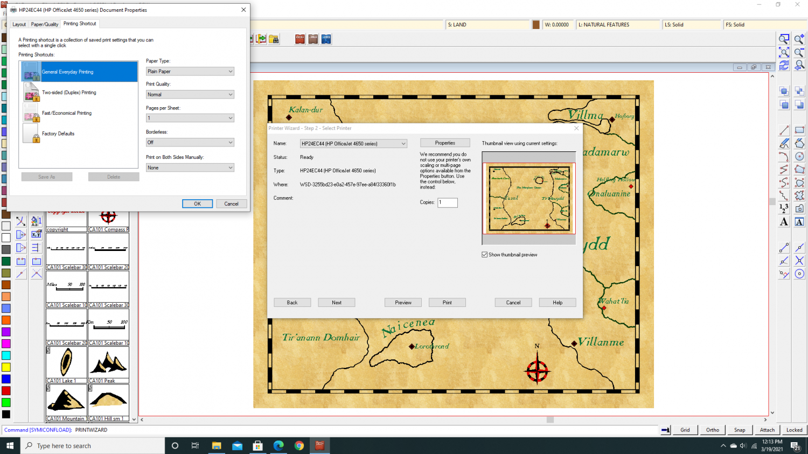This screenshot has width=808, height=454.
Task: Click the blue CD3 toolbar icon
Action: [326, 39]
